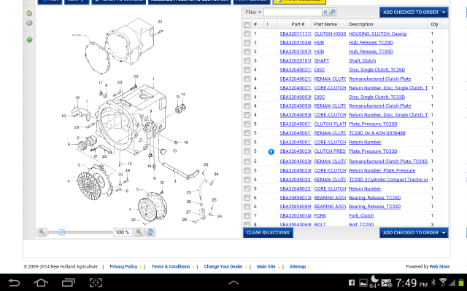467x291 pixels.
Task: Check the Disc, Single Clutch, TC29D row checkbox
Action: (x=247, y=70)
